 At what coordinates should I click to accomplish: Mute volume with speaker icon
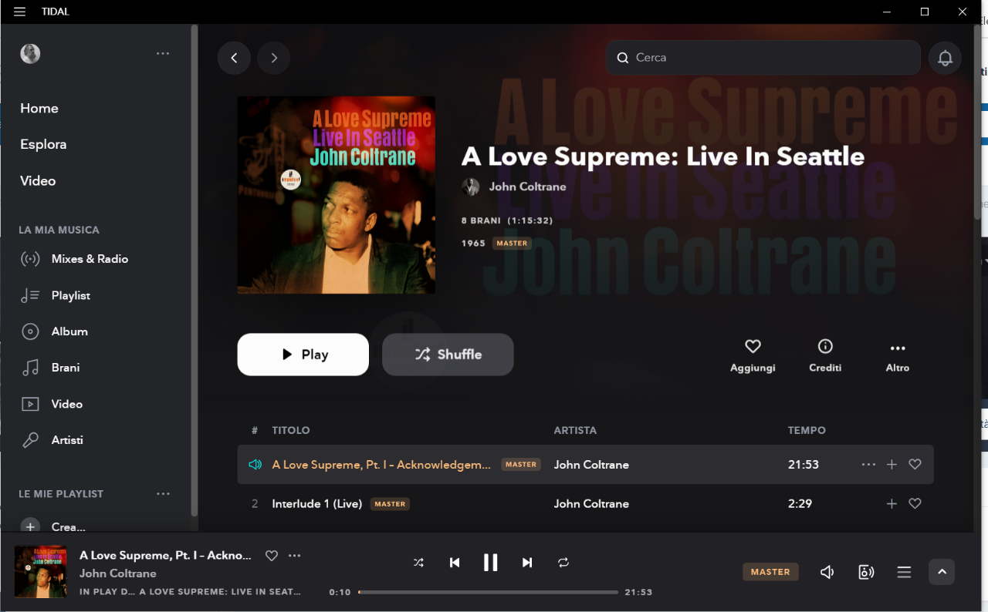coord(827,572)
